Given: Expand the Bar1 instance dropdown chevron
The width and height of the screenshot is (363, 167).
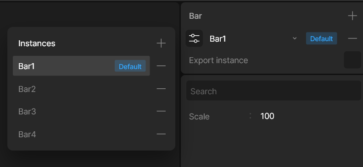Looking at the screenshot, I should pyautogui.click(x=295, y=38).
